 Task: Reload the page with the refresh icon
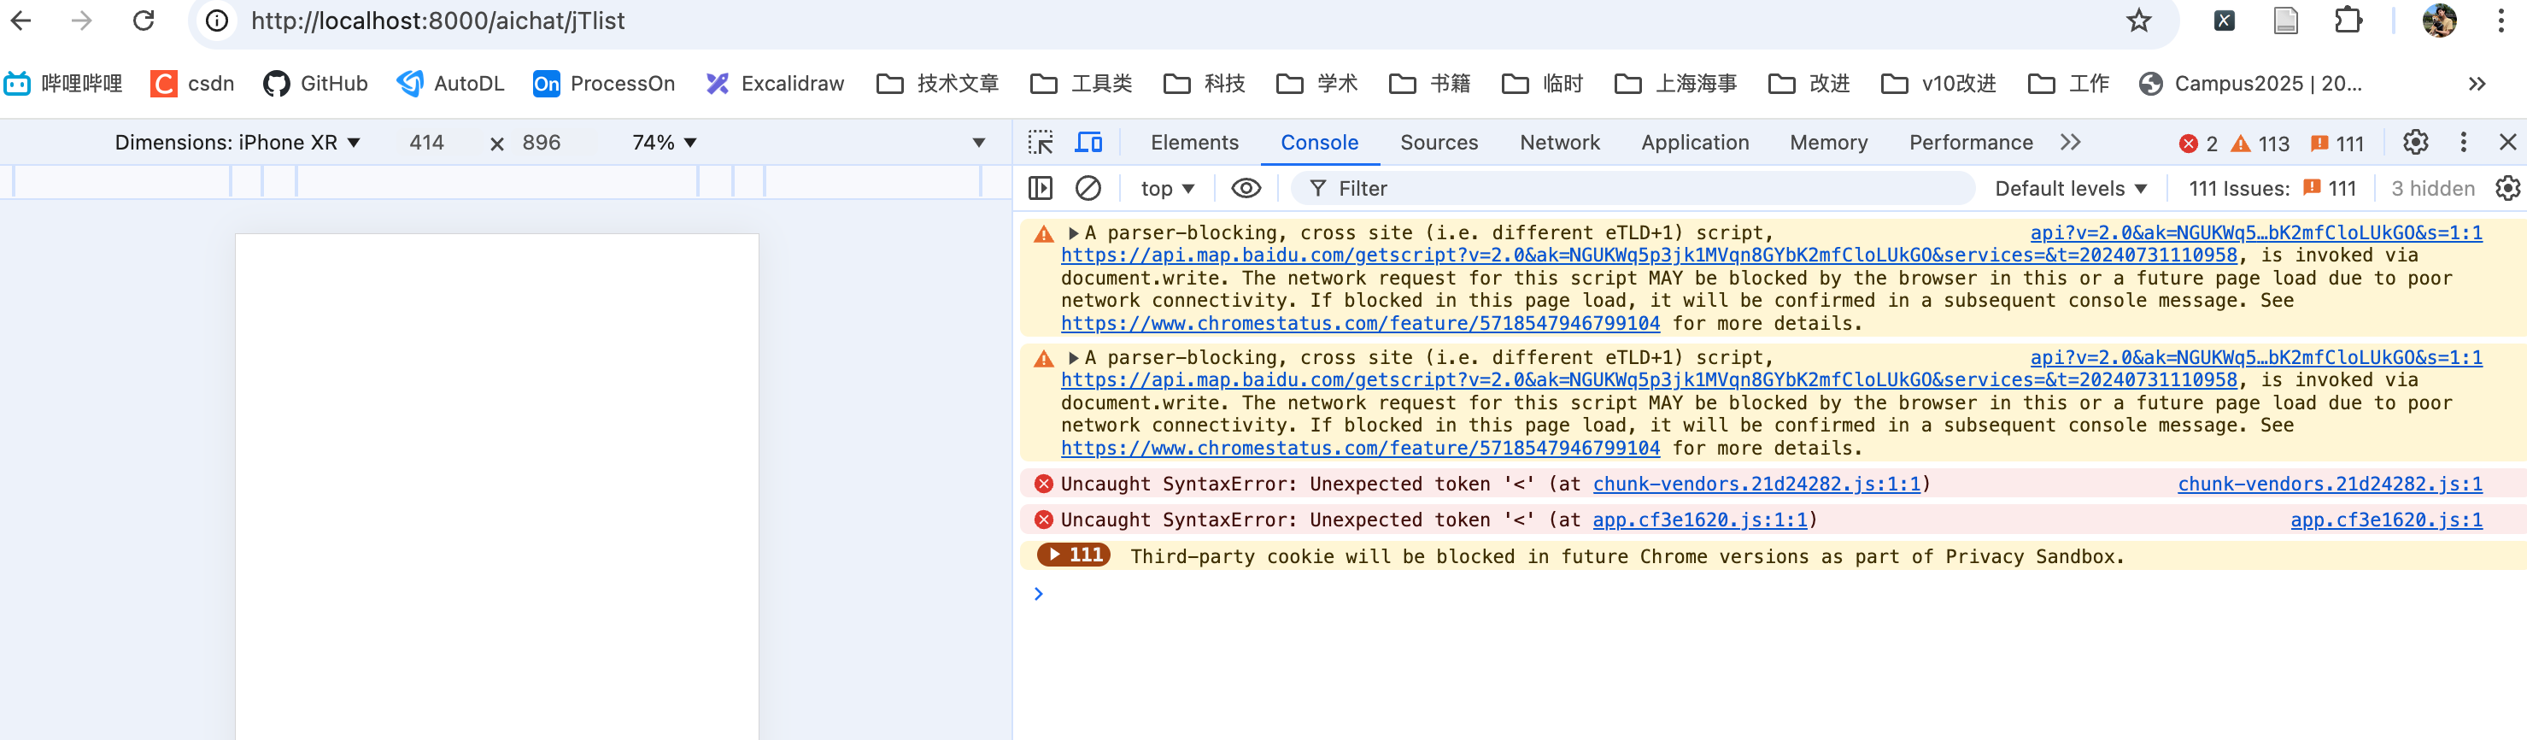144,21
